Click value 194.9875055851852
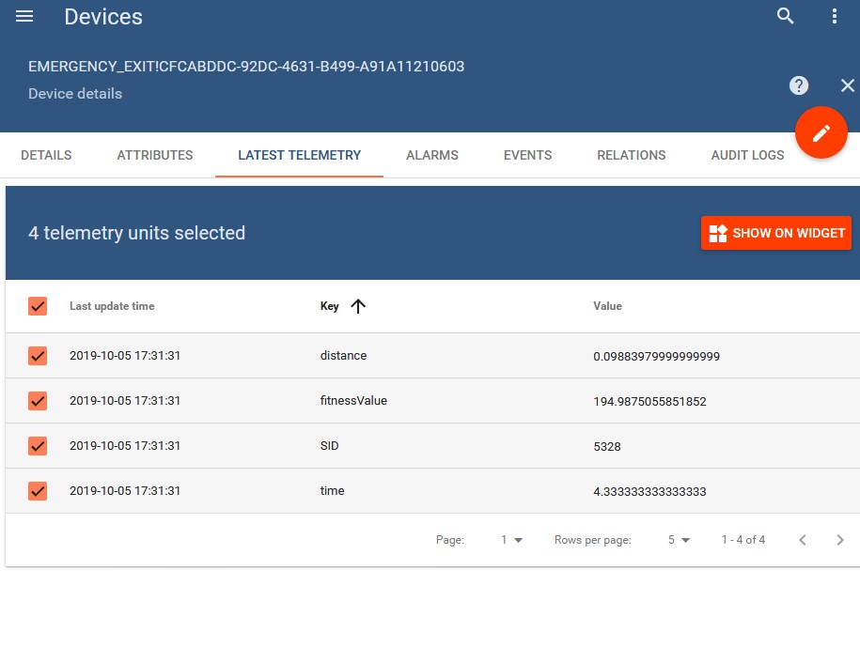860x647 pixels. tap(650, 402)
